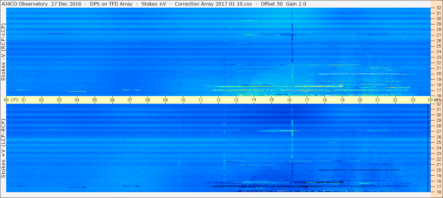Click the 03 UTC hour marker
443x198 pixels.
pyautogui.click(x=59, y=100)
